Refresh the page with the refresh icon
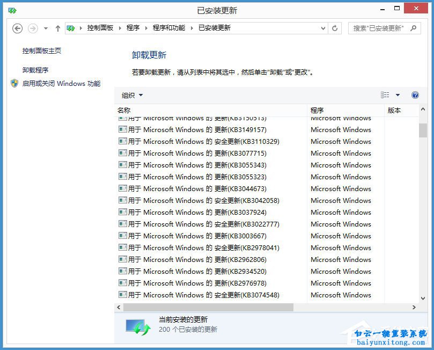434x350 pixels. coord(335,28)
